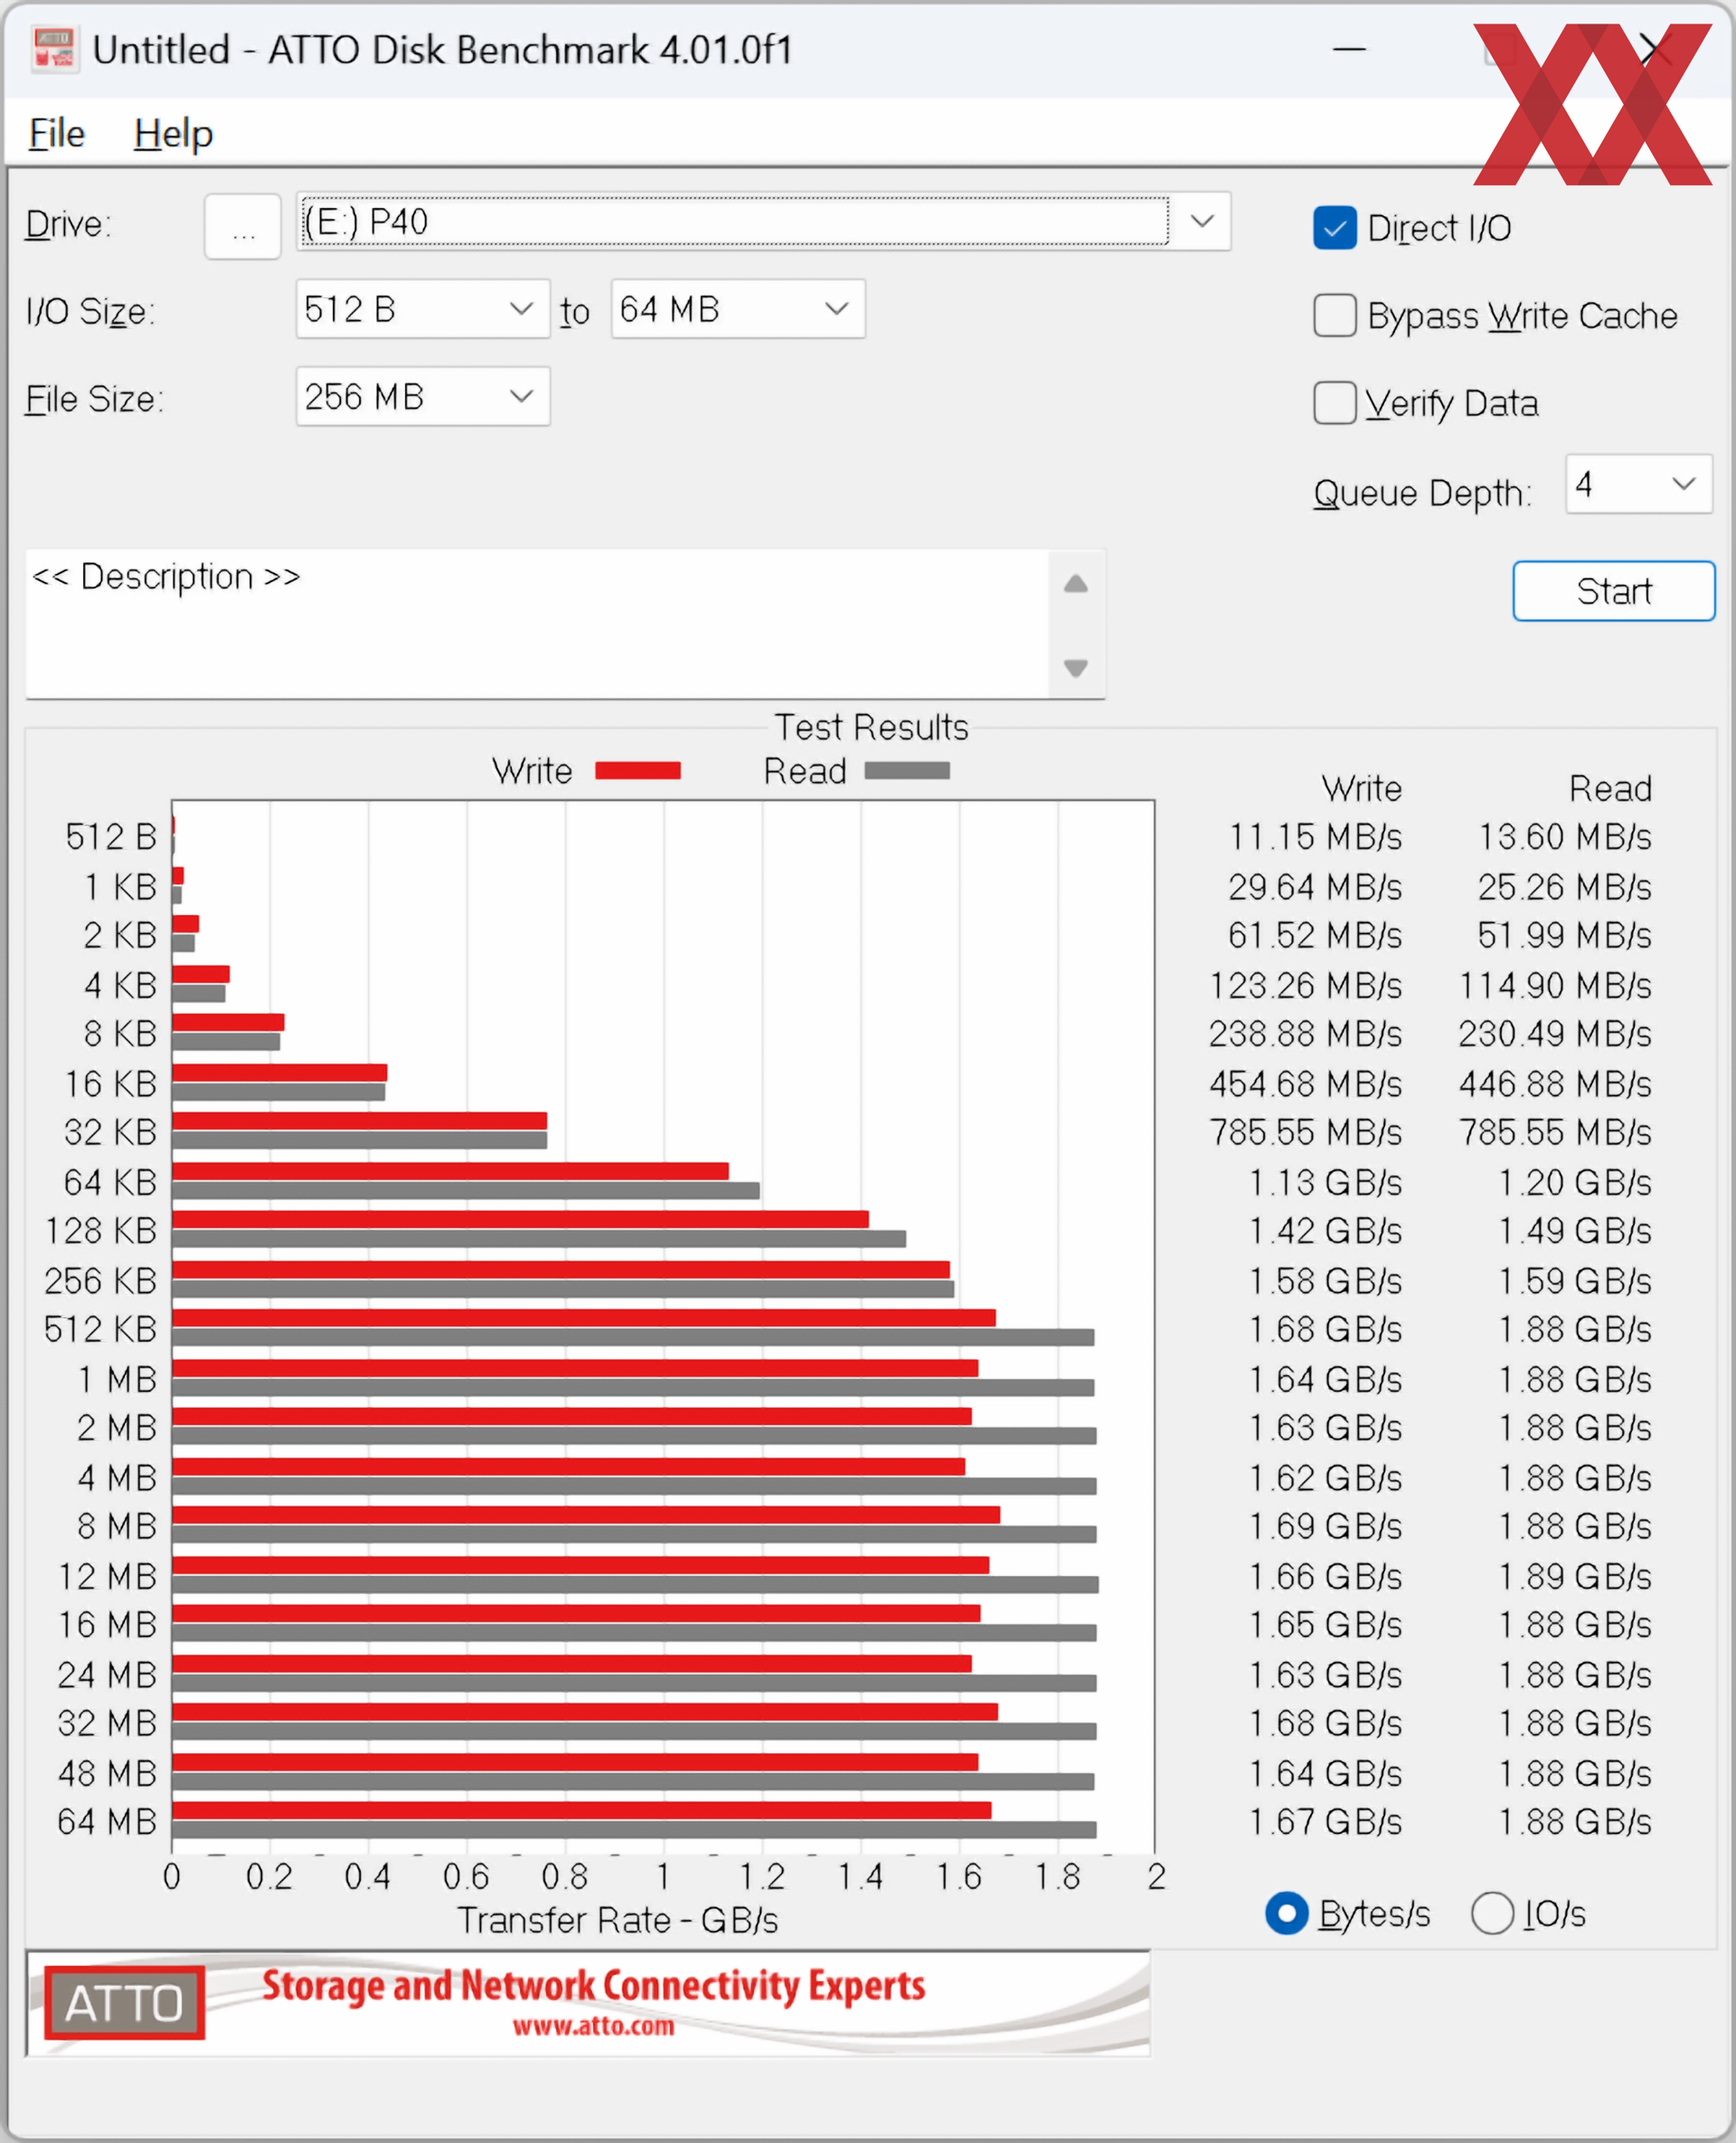The image size is (1736, 2143).
Task: Click the 128 KB read value 1.49 GB/s
Action: (x=1574, y=1230)
